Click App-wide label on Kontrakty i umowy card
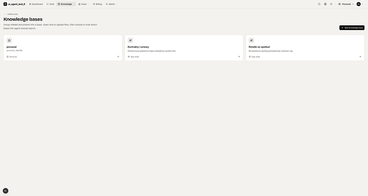 pos(133,57)
